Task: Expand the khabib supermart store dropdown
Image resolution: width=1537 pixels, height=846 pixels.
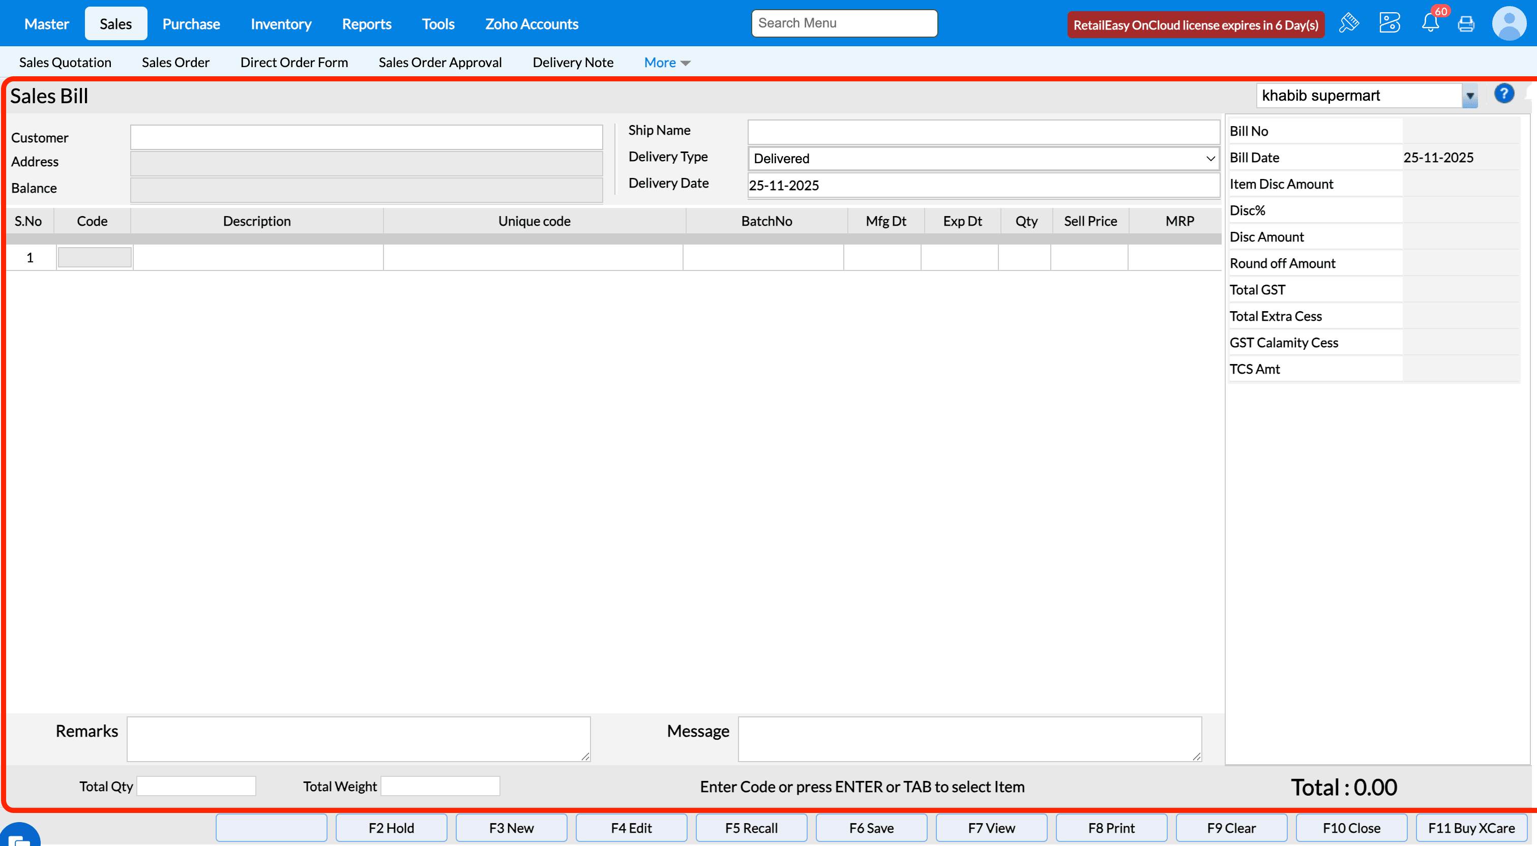Action: tap(1469, 96)
